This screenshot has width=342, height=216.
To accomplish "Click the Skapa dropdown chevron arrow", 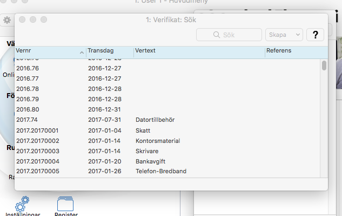I will pyautogui.click(x=298, y=35).
